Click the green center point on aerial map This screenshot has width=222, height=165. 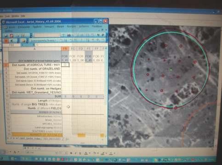(x=171, y=69)
